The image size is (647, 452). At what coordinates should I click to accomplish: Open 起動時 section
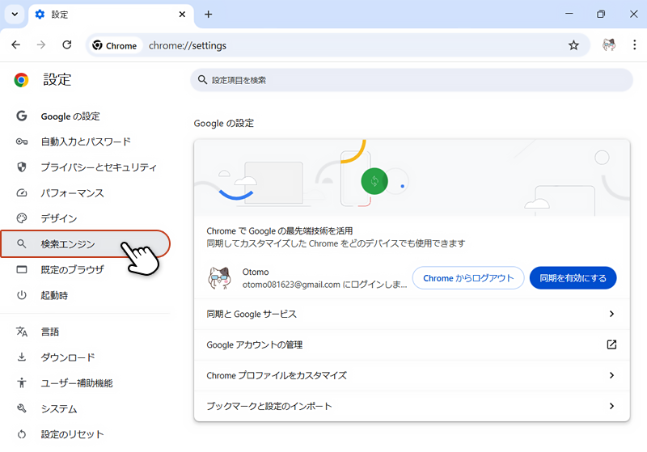point(86,295)
